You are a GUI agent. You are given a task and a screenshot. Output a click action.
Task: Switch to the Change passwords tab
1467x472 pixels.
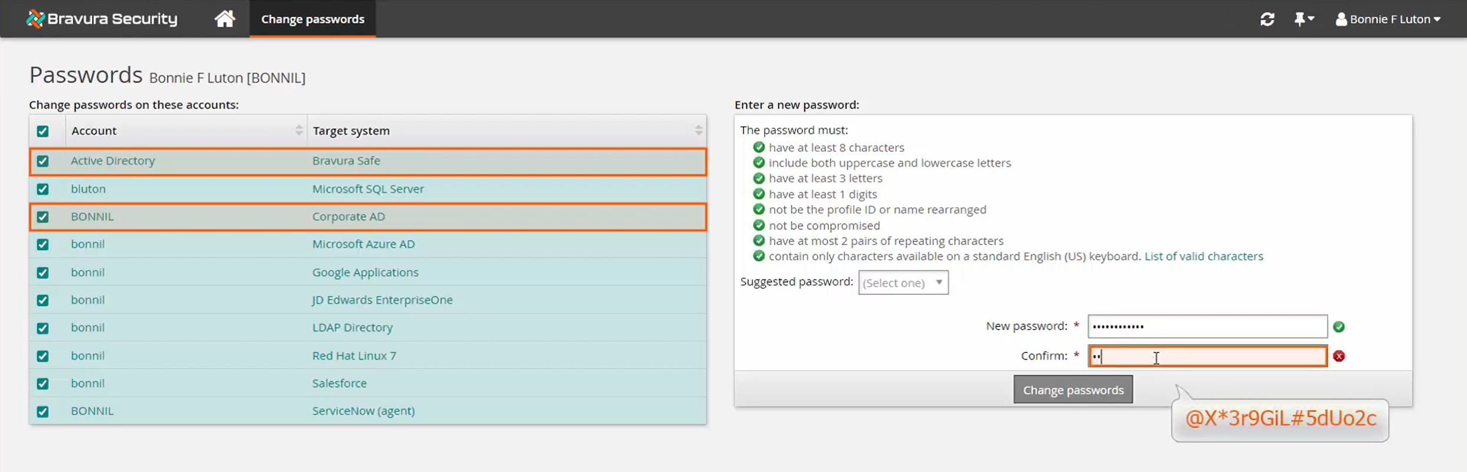tap(313, 19)
